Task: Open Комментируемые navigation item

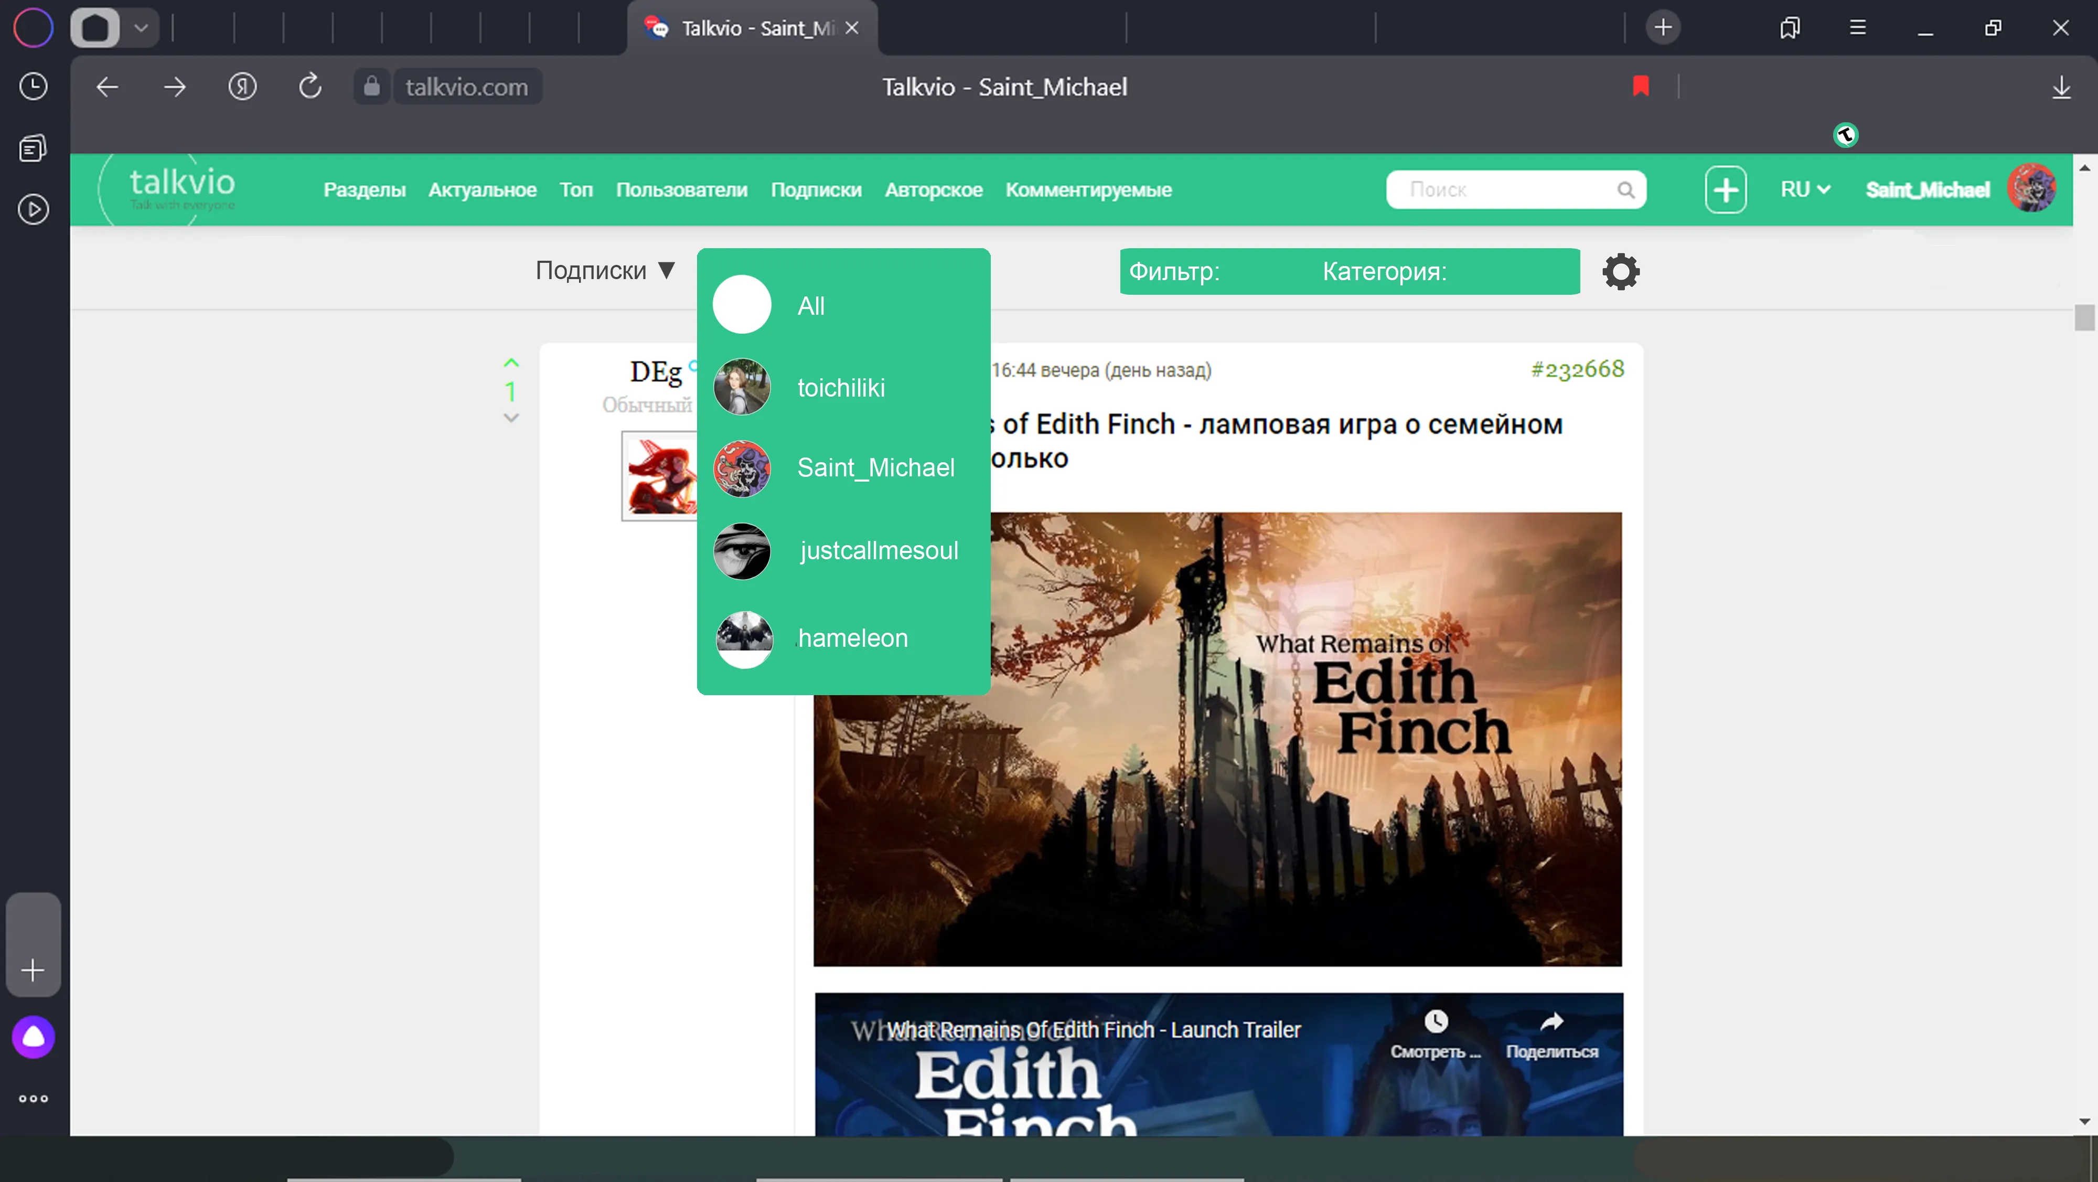Action: click(x=1088, y=190)
